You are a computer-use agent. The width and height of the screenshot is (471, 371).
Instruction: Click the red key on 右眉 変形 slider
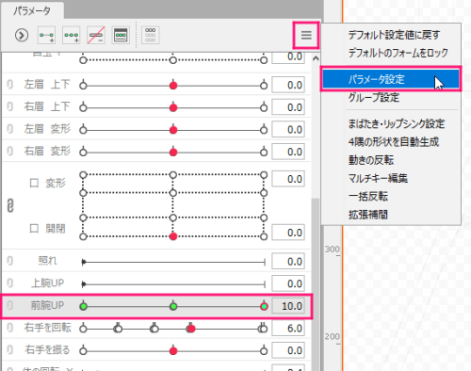pyautogui.click(x=173, y=153)
